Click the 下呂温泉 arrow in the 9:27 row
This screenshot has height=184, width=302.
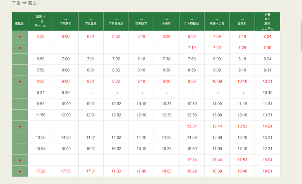[91, 93]
